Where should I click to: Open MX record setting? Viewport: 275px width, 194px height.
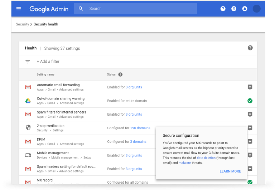44,180
